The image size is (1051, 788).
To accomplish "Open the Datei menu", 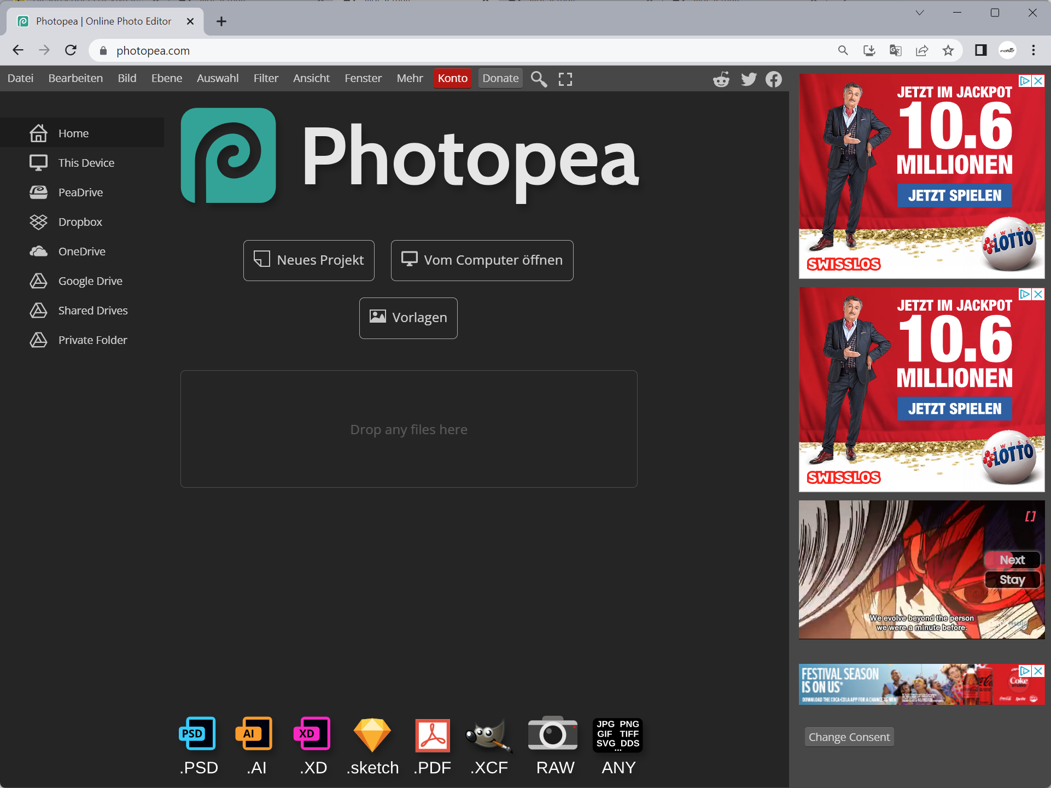I will (20, 78).
